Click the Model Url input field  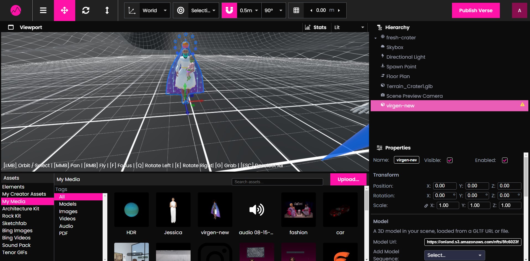point(473,242)
